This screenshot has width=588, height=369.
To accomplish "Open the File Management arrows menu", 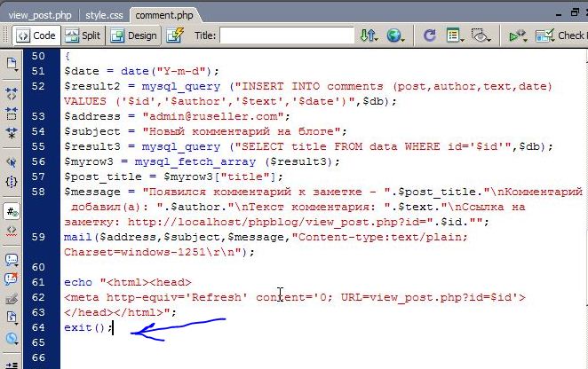I will tap(369, 35).
